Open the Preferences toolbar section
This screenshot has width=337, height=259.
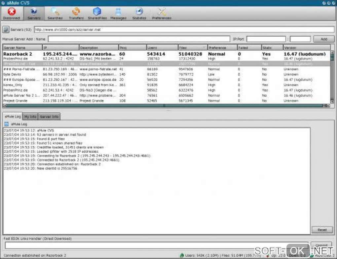click(x=162, y=13)
